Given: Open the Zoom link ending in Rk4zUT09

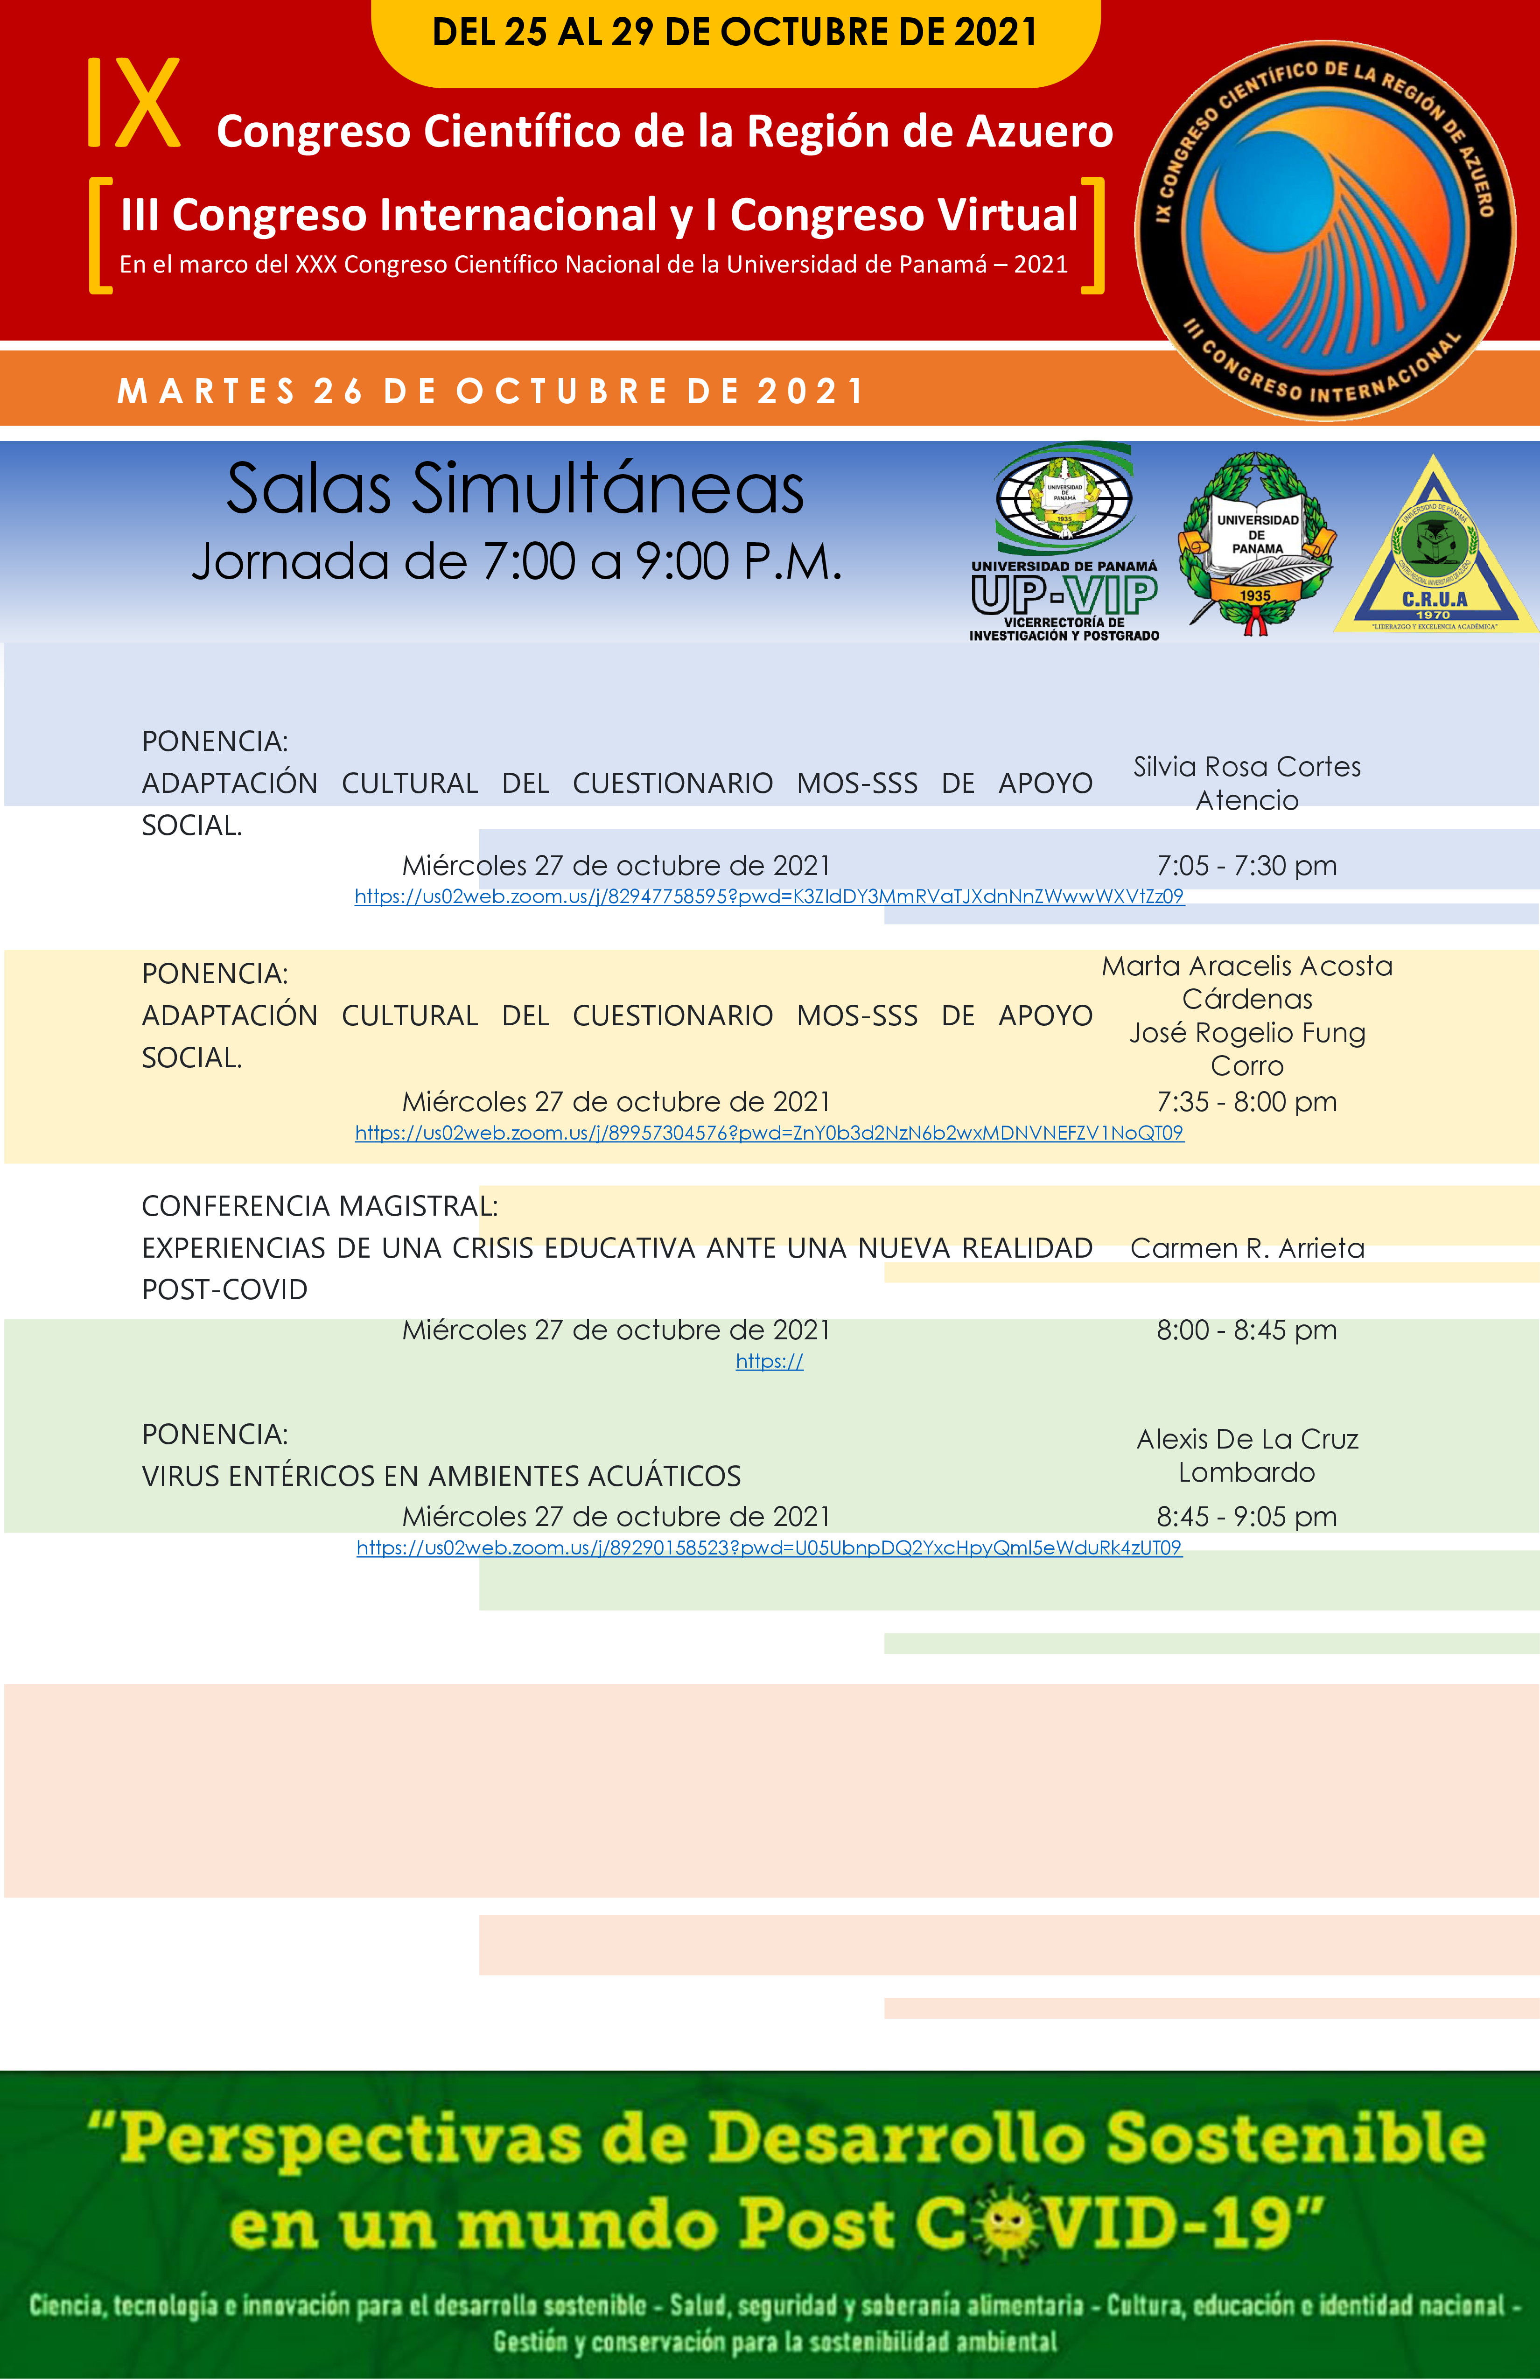Looking at the screenshot, I should (x=769, y=1548).
